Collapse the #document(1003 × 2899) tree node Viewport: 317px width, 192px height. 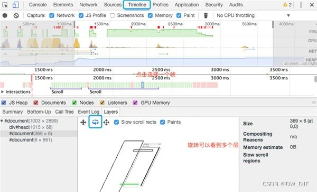[2, 121]
